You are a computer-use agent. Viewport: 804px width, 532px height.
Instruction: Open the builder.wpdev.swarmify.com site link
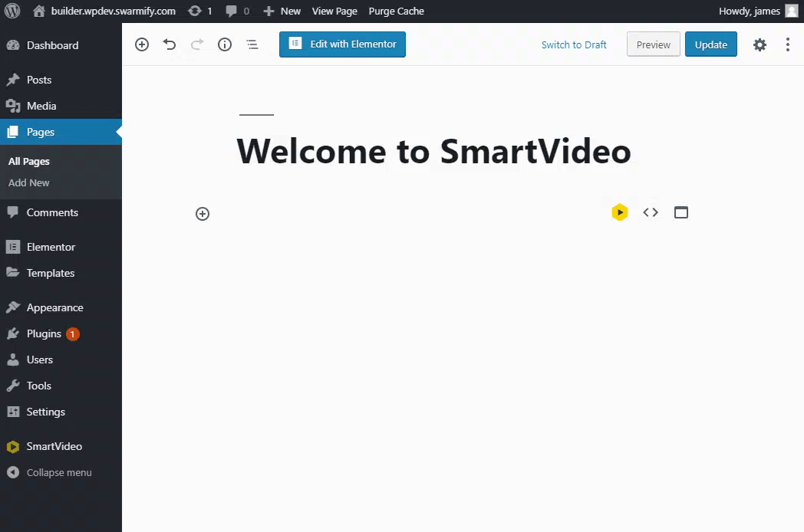(x=104, y=11)
